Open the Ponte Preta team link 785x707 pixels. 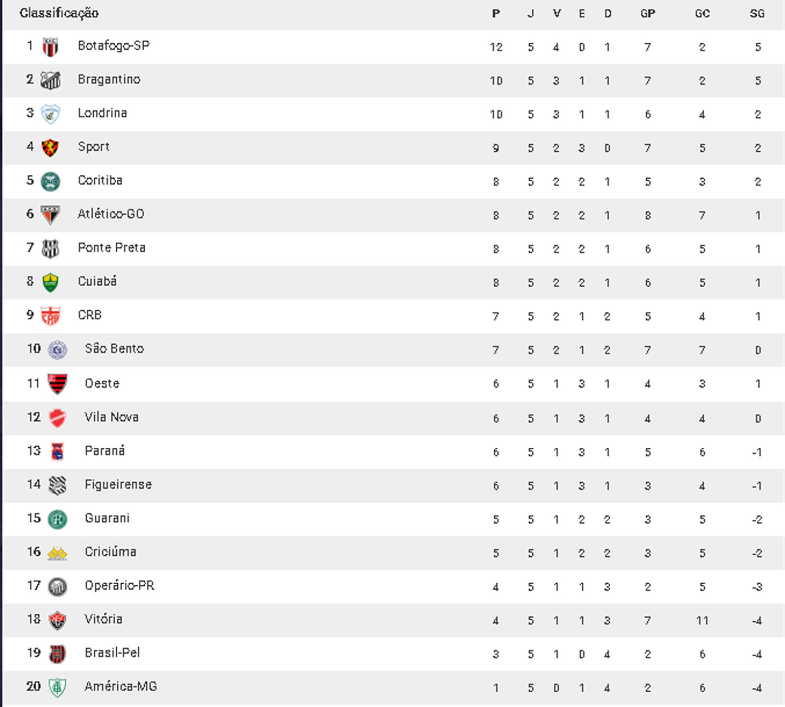111,248
